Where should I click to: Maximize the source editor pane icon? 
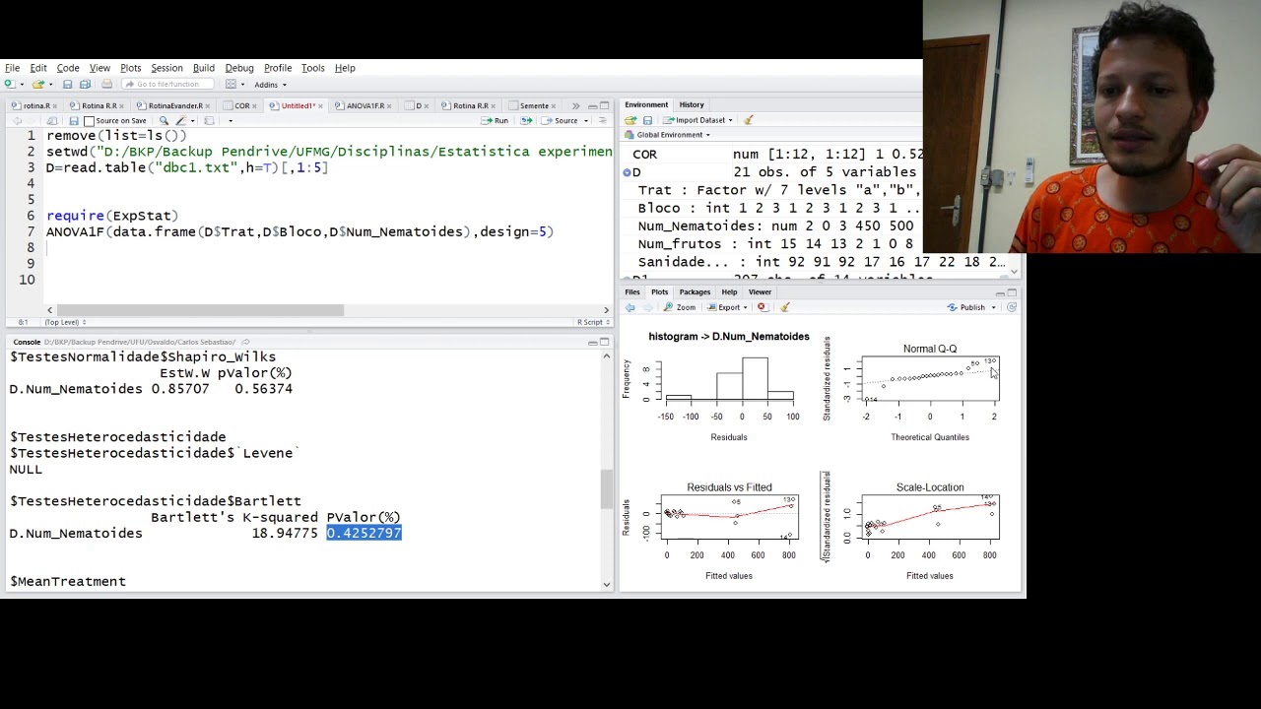(x=604, y=105)
